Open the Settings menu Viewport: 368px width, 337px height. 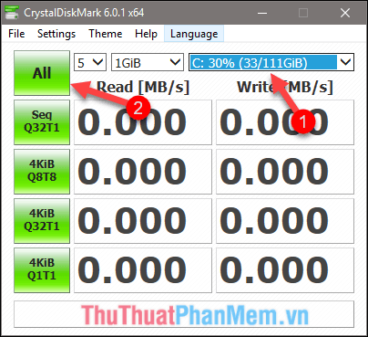coord(56,34)
